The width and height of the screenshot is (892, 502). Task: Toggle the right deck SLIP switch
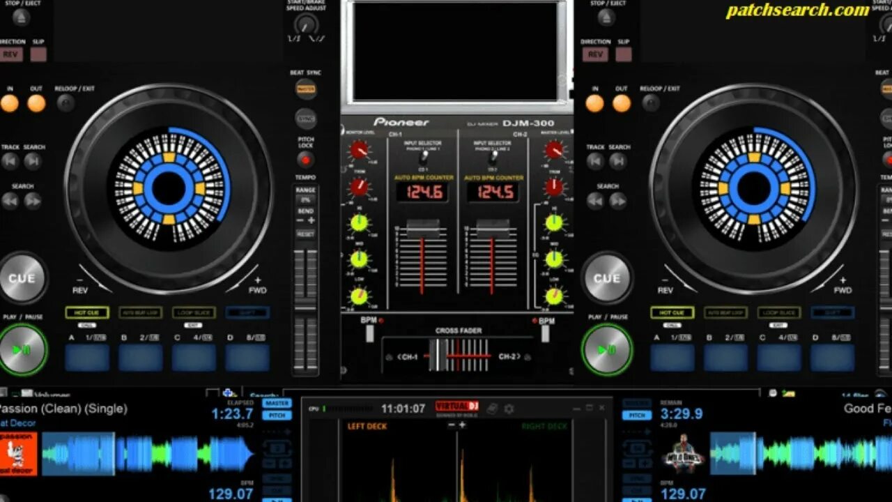tap(624, 54)
